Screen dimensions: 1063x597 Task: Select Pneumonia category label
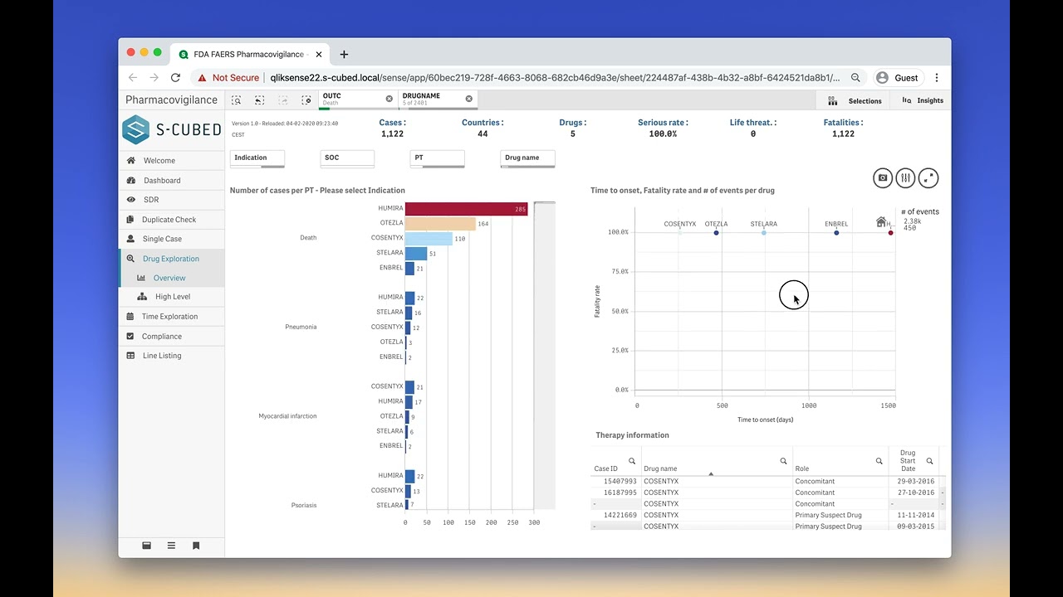coord(301,327)
